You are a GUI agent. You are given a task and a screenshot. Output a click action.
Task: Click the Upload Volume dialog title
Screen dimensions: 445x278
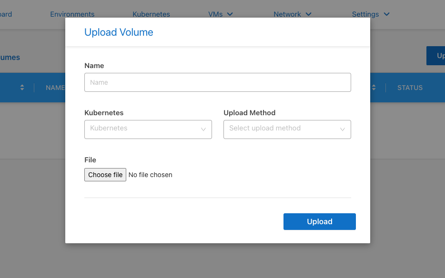pos(119,32)
